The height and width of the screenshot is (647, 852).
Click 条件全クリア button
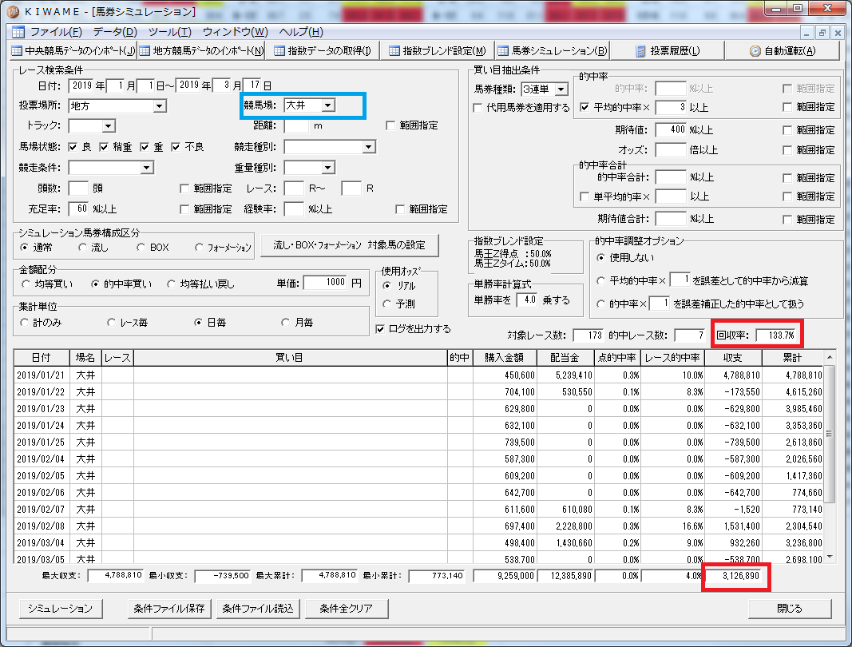(x=347, y=609)
